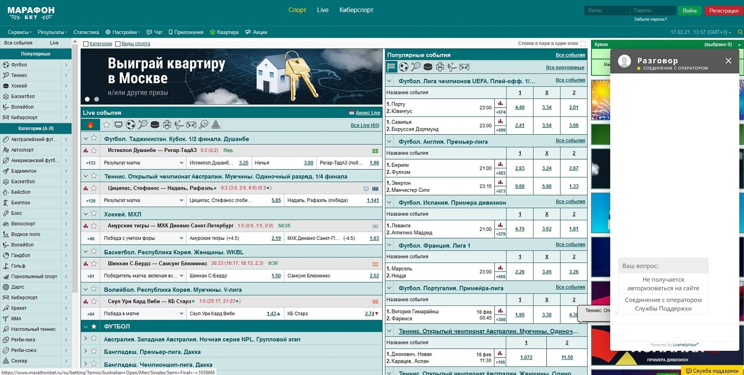
Task: Click the favorites star in Live sports filter
Action: 106,125
